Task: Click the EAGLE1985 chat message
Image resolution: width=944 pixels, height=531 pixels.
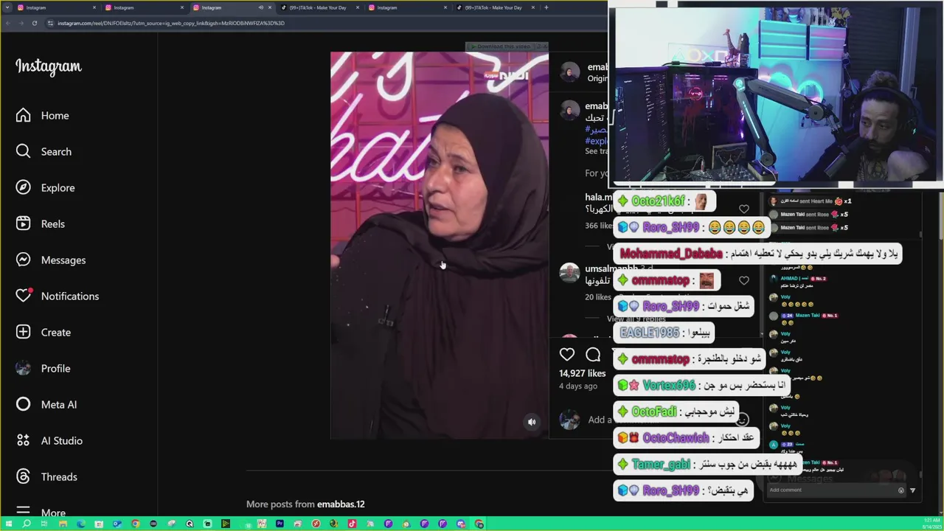Action: [664, 333]
